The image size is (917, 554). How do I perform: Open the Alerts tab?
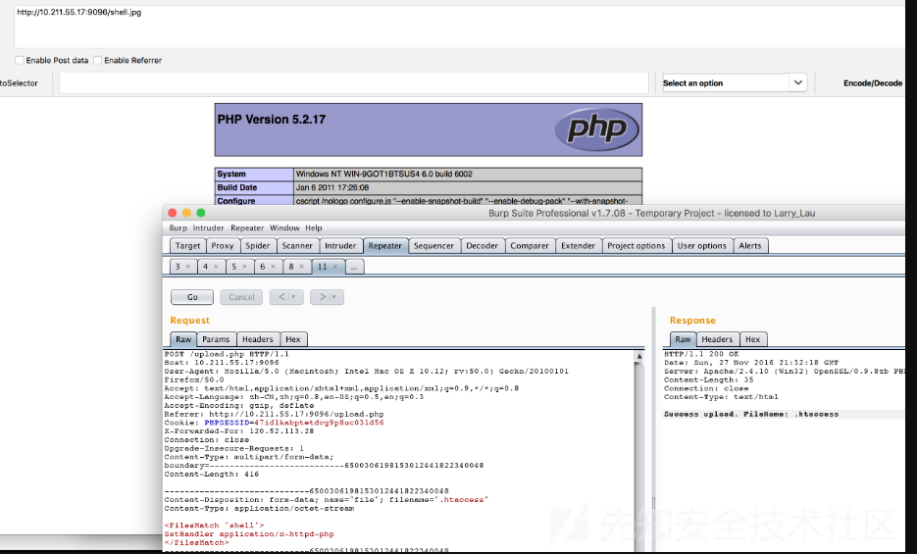(x=749, y=246)
